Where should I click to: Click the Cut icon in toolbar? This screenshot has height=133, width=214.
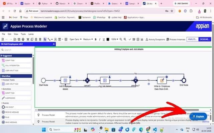click(28, 39)
